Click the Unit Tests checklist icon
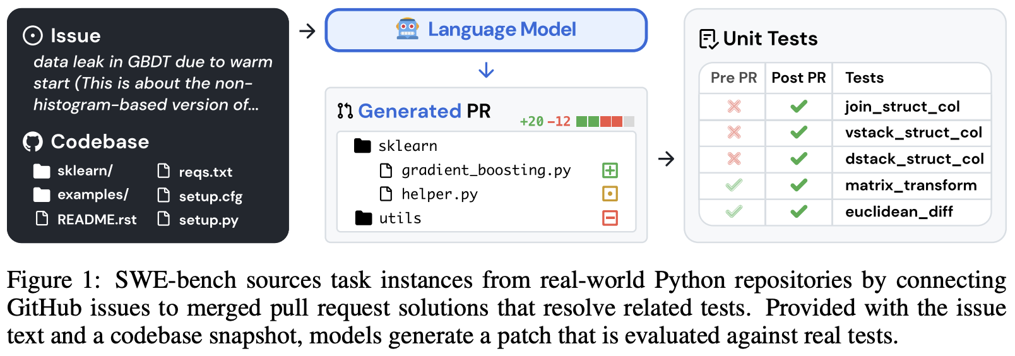The width and height of the screenshot is (1015, 356). (708, 39)
